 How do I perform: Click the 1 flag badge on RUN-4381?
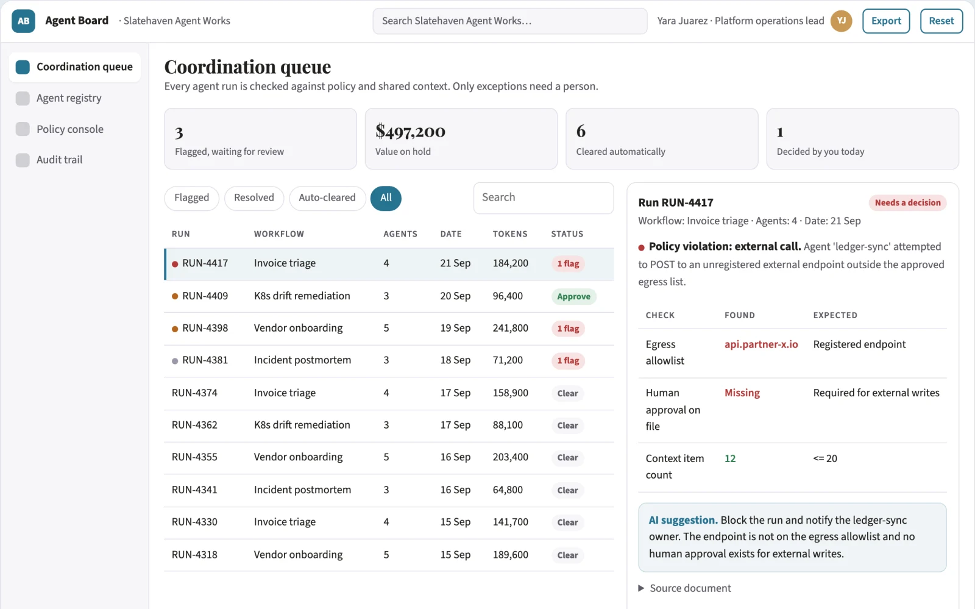[x=568, y=361]
